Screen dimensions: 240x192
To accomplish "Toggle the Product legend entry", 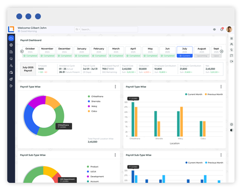I will tap(93, 167).
